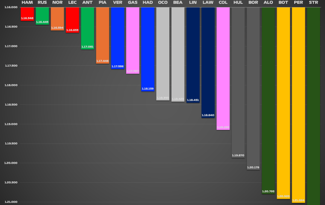Click the 1.19.870 value on HUL bar
325x205 pixels.
pos(238,155)
